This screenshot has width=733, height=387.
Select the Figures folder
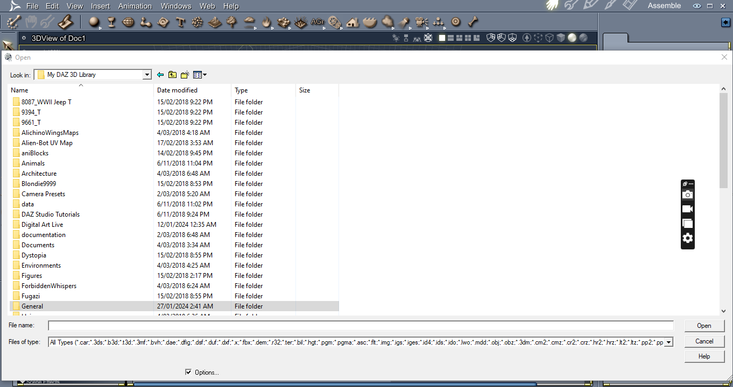(x=32, y=276)
